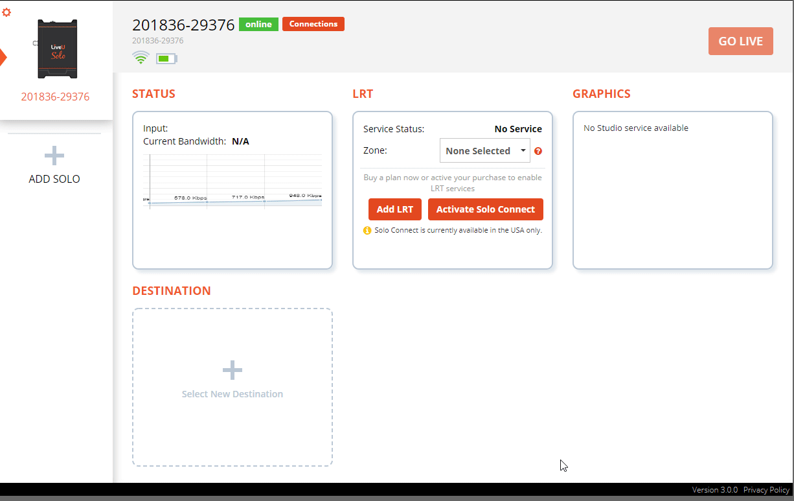Open the Privacy Policy link
This screenshot has width=794, height=501.
point(767,490)
